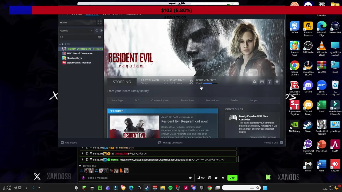
Task: Open the Support tab
Action: 254,100
